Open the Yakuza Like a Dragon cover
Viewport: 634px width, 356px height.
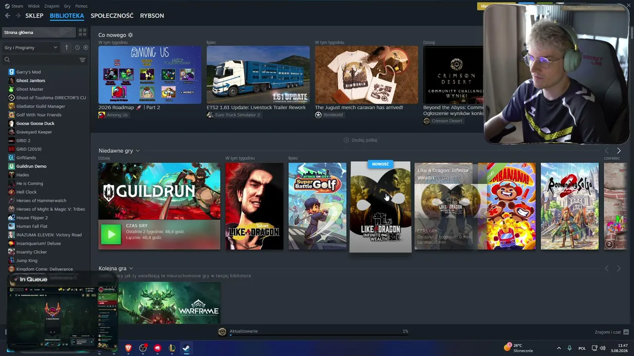coord(255,206)
